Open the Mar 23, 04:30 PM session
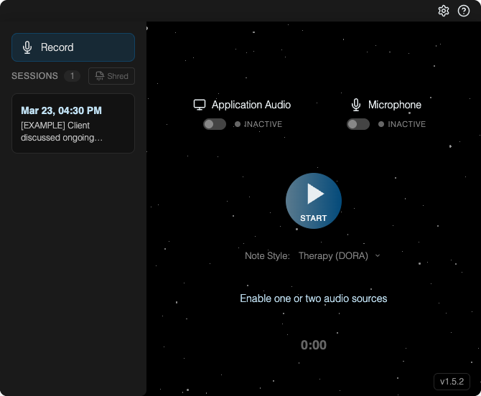This screenshot has height=396, width=481. click(x=73, y=123)
